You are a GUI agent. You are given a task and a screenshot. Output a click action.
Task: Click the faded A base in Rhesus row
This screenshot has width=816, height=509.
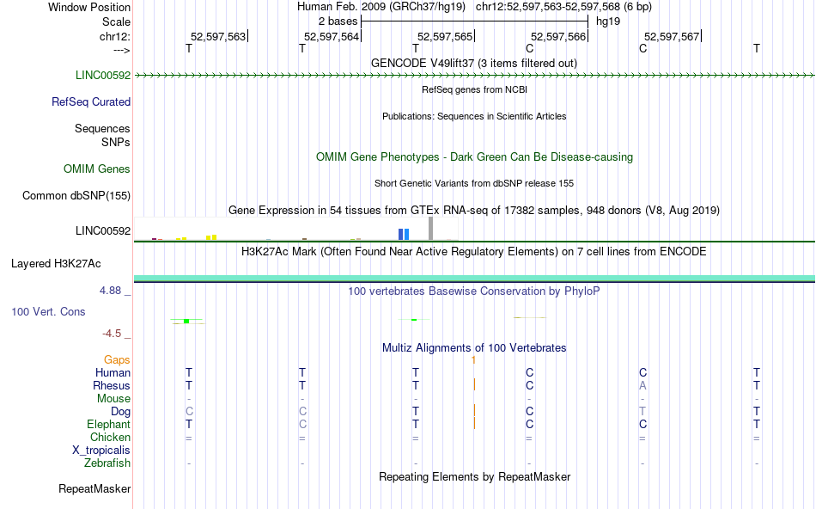click(642, 385)
